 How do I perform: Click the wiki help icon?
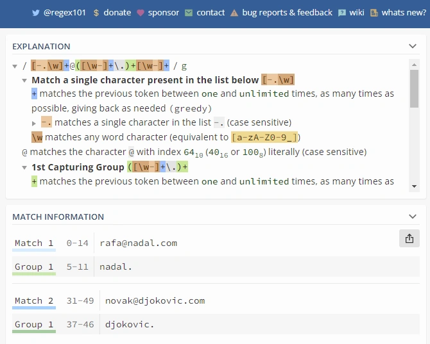tap(341, 13)
